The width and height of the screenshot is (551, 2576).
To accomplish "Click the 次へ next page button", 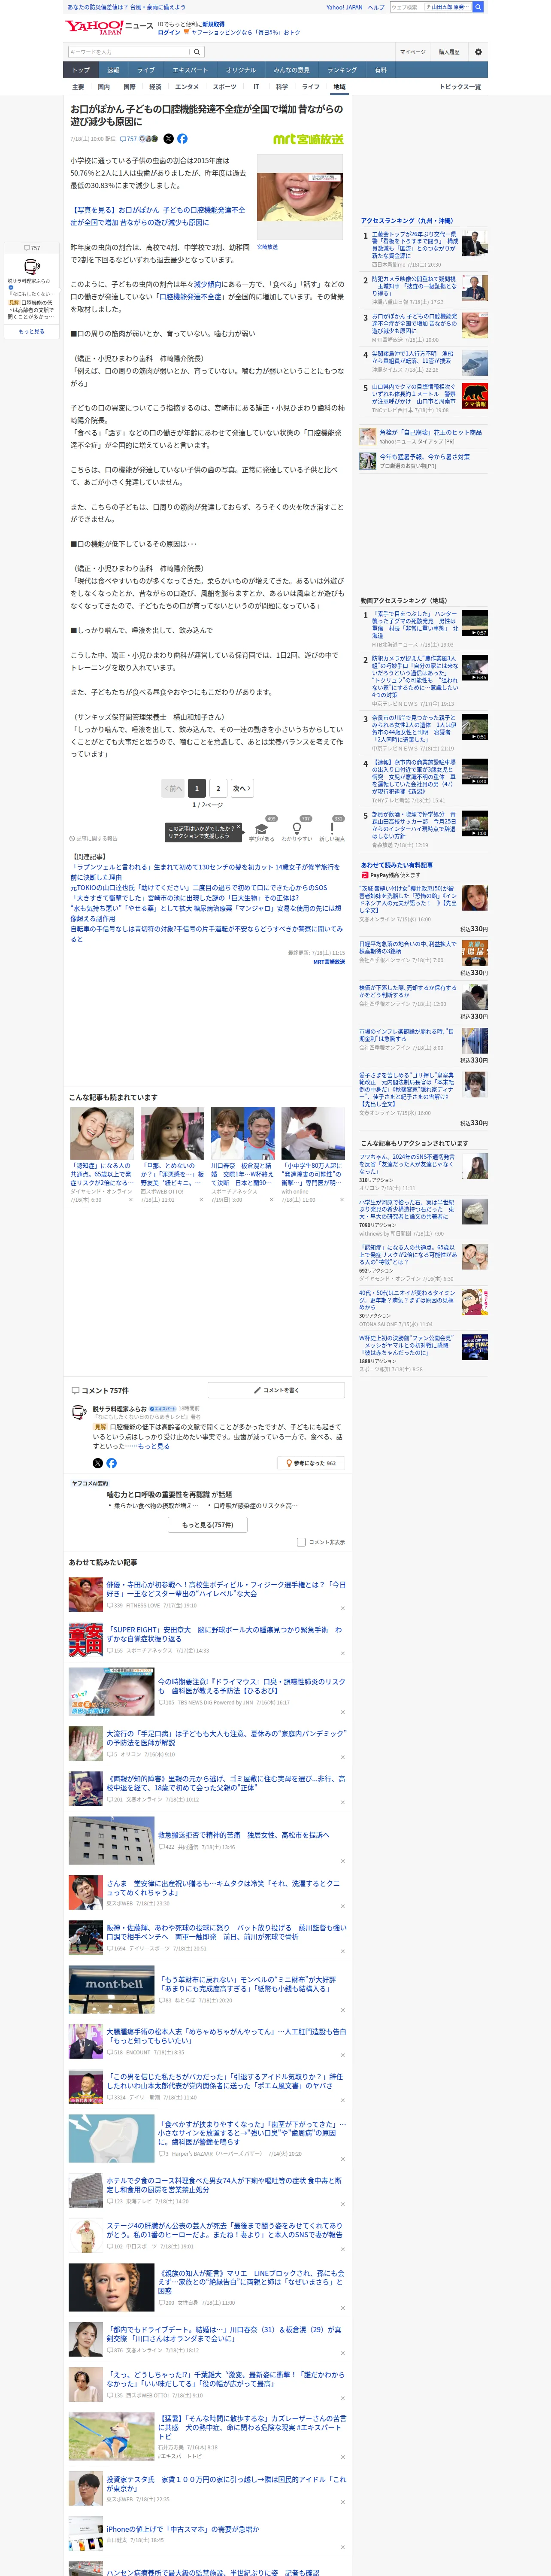I will [x=242, y=788].
